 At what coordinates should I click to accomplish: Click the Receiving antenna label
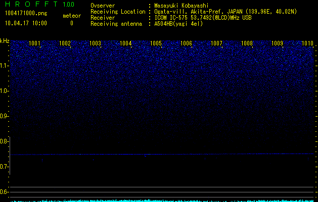tap(116, 24)
